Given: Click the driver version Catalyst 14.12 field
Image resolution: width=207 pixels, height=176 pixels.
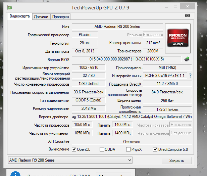Looking at the screenshot, I should pos(132,117).
